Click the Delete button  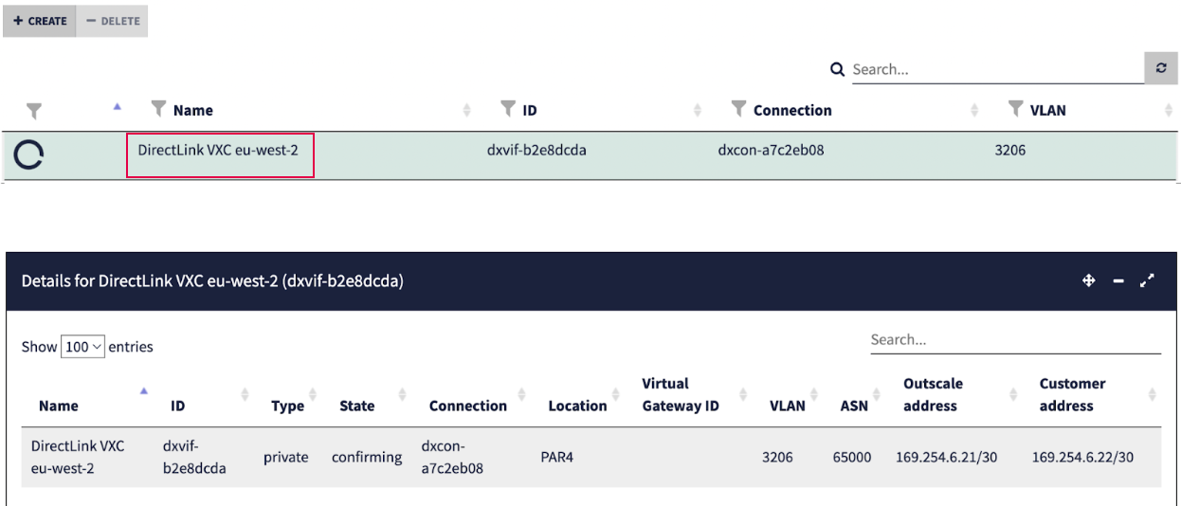(x=112, y=21)
